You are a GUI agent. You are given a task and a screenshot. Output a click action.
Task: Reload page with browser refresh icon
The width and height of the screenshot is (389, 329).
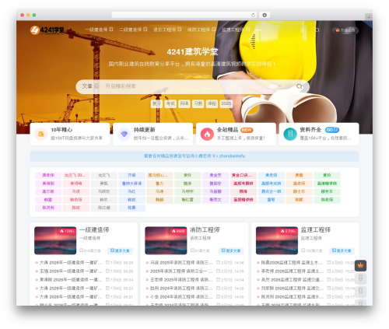tap(253, 15)
